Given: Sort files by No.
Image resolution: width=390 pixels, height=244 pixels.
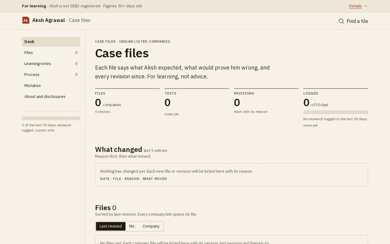Looking at the screenshot, I should [x=132, y=226].
